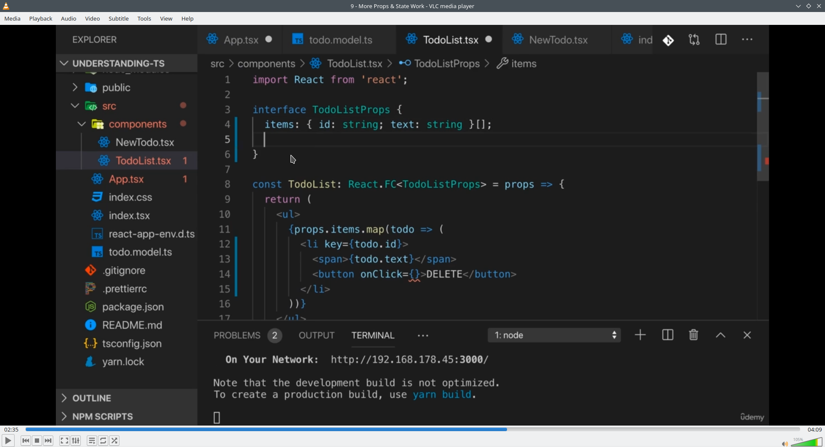This screenshot has height=447, width=825.
Task: Skip to next media in VLC
Action: pos(48,441)
